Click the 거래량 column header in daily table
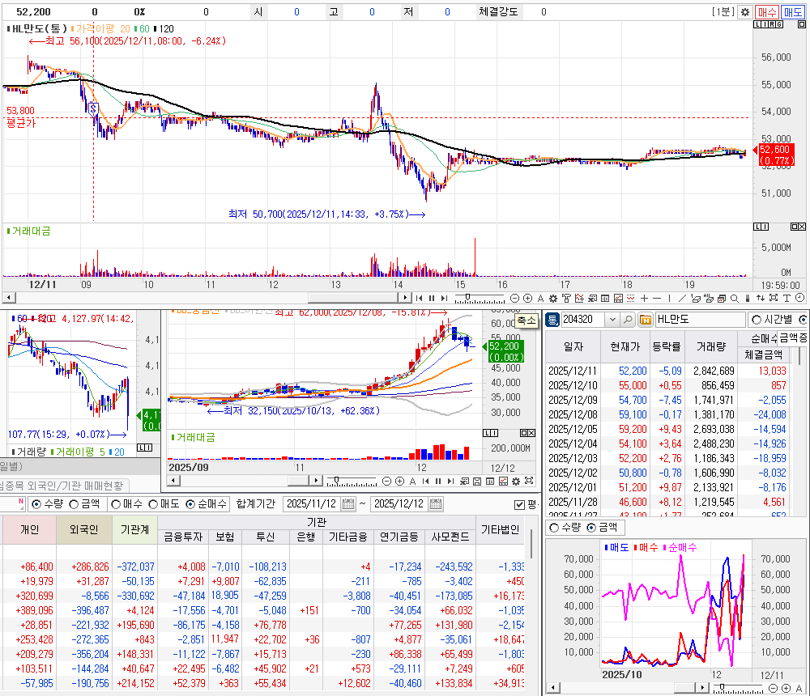The width and height of the screenshot is (810, 696). 711,347
